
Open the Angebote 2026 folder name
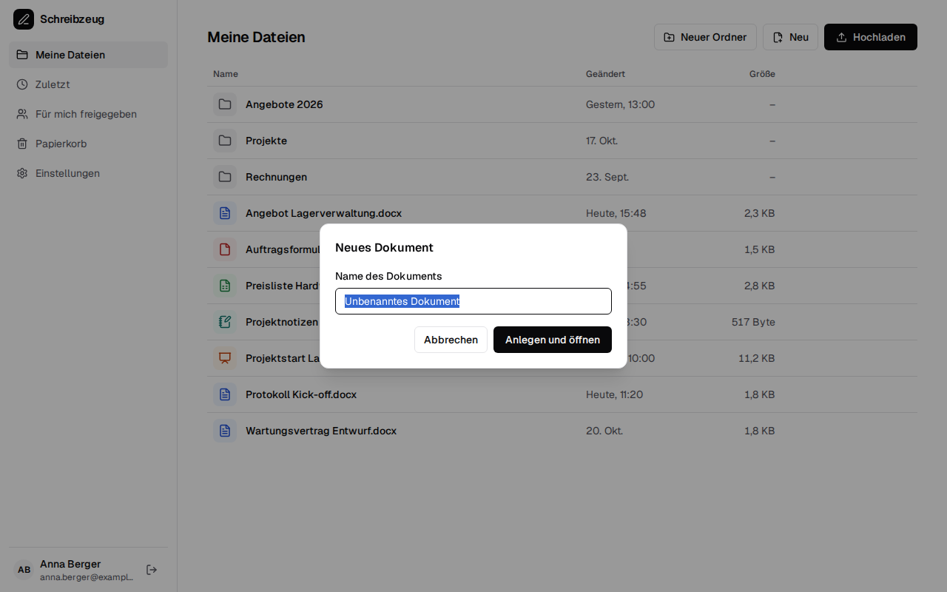point(284,104)
